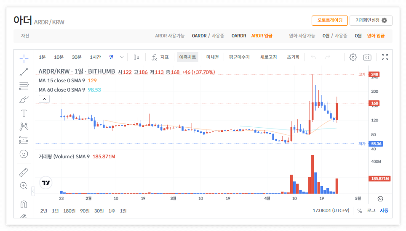
Task: Open the emoji icons tool
Action: [x=24, y=154]
